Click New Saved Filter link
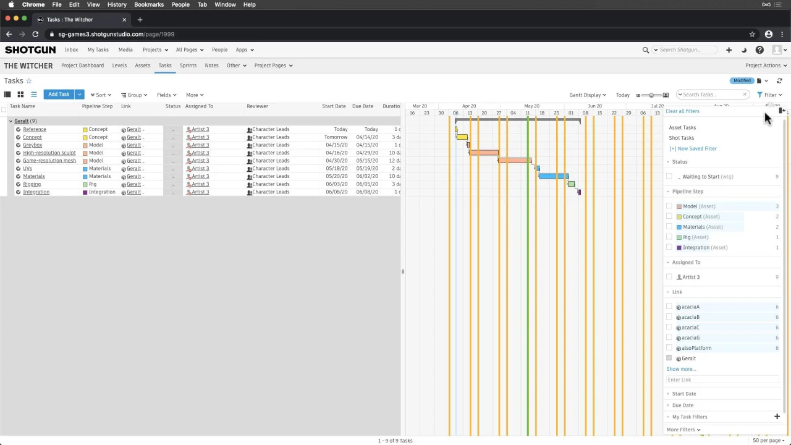The width and height of the screenshot is (791, 445). tap(693, 149)
